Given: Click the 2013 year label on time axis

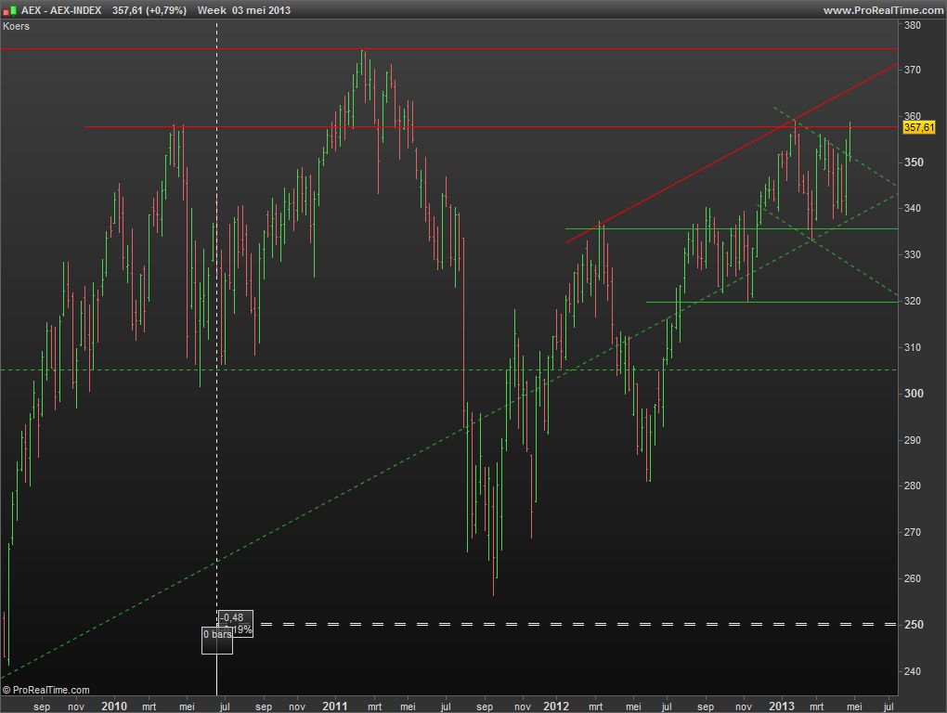Looking at the screenshot, I should click(x=782, y=707).
